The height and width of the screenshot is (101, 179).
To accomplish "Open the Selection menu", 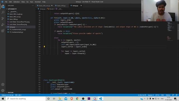I will click(x=17, y=2).
